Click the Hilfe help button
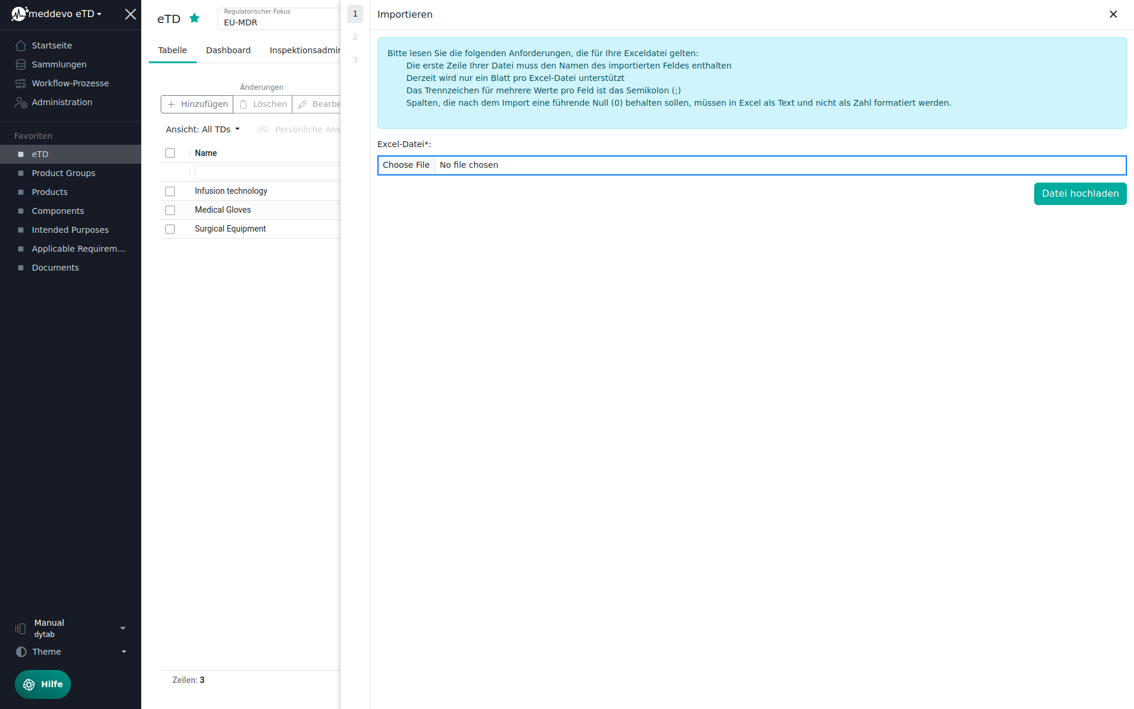The height and width of the screenshot is (709, 1134). [x=43, y=684]
